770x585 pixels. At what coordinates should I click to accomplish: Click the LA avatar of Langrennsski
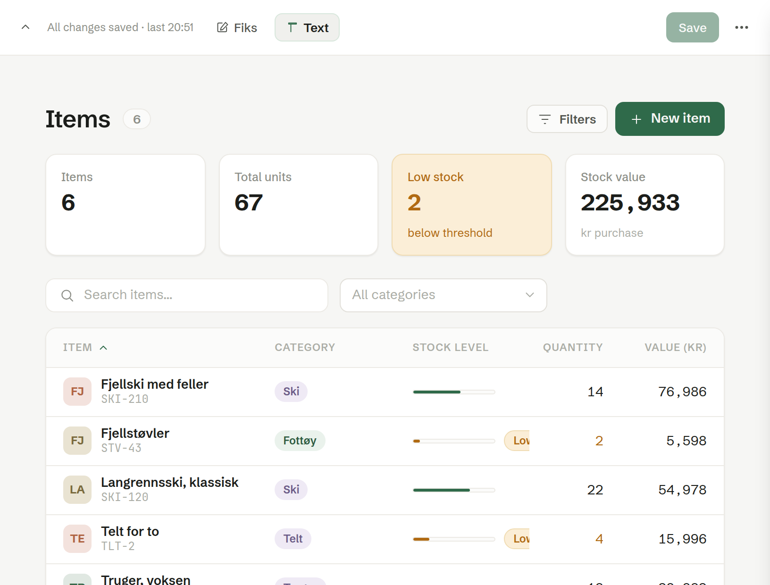77,490
